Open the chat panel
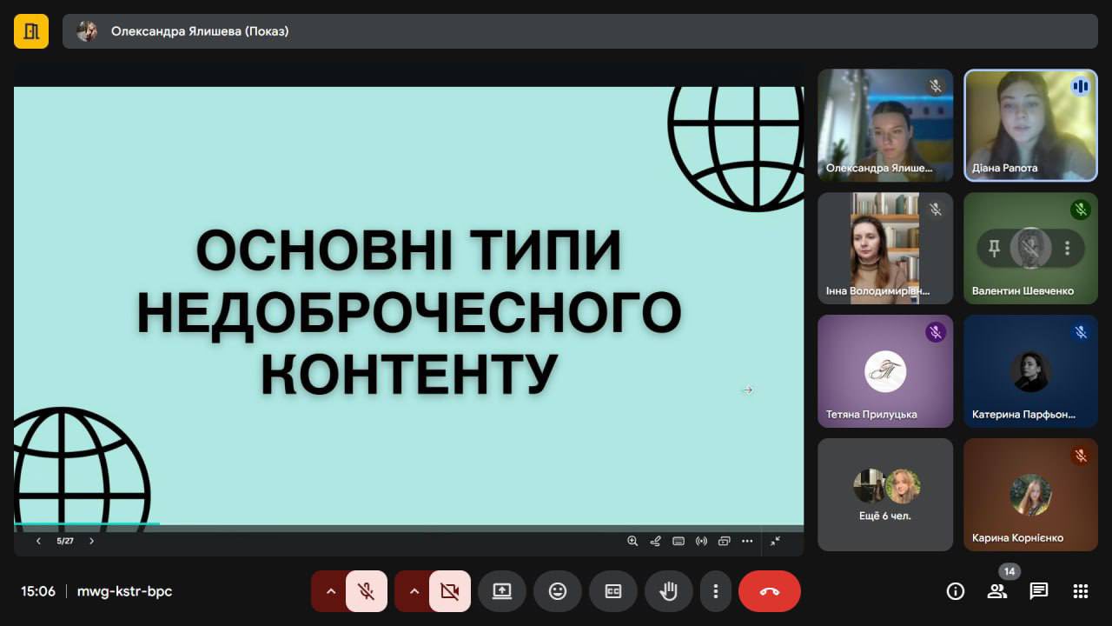 click(x=1038, y=591)
